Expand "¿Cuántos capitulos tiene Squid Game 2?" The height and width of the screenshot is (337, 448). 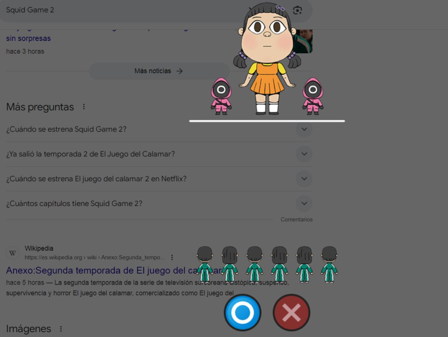(159, 203)
